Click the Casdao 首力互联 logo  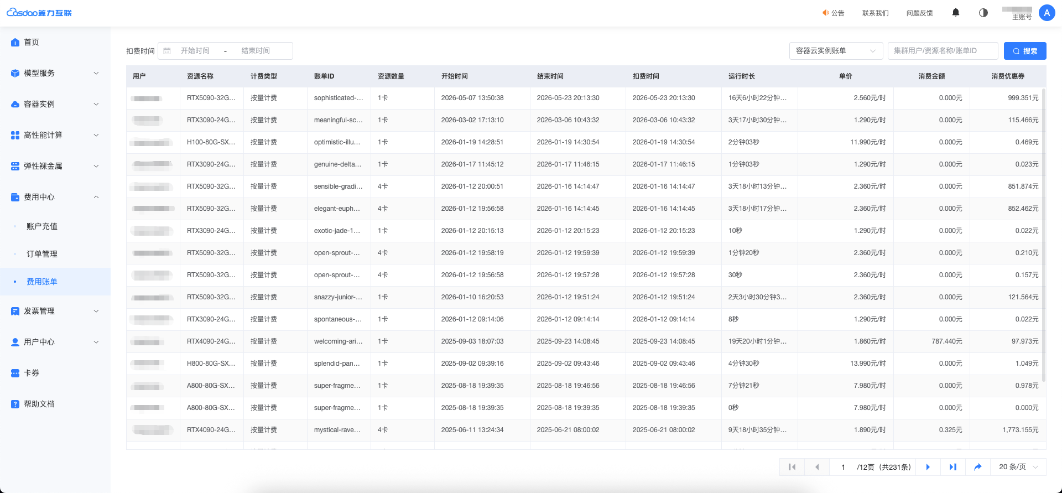[39, 13]
